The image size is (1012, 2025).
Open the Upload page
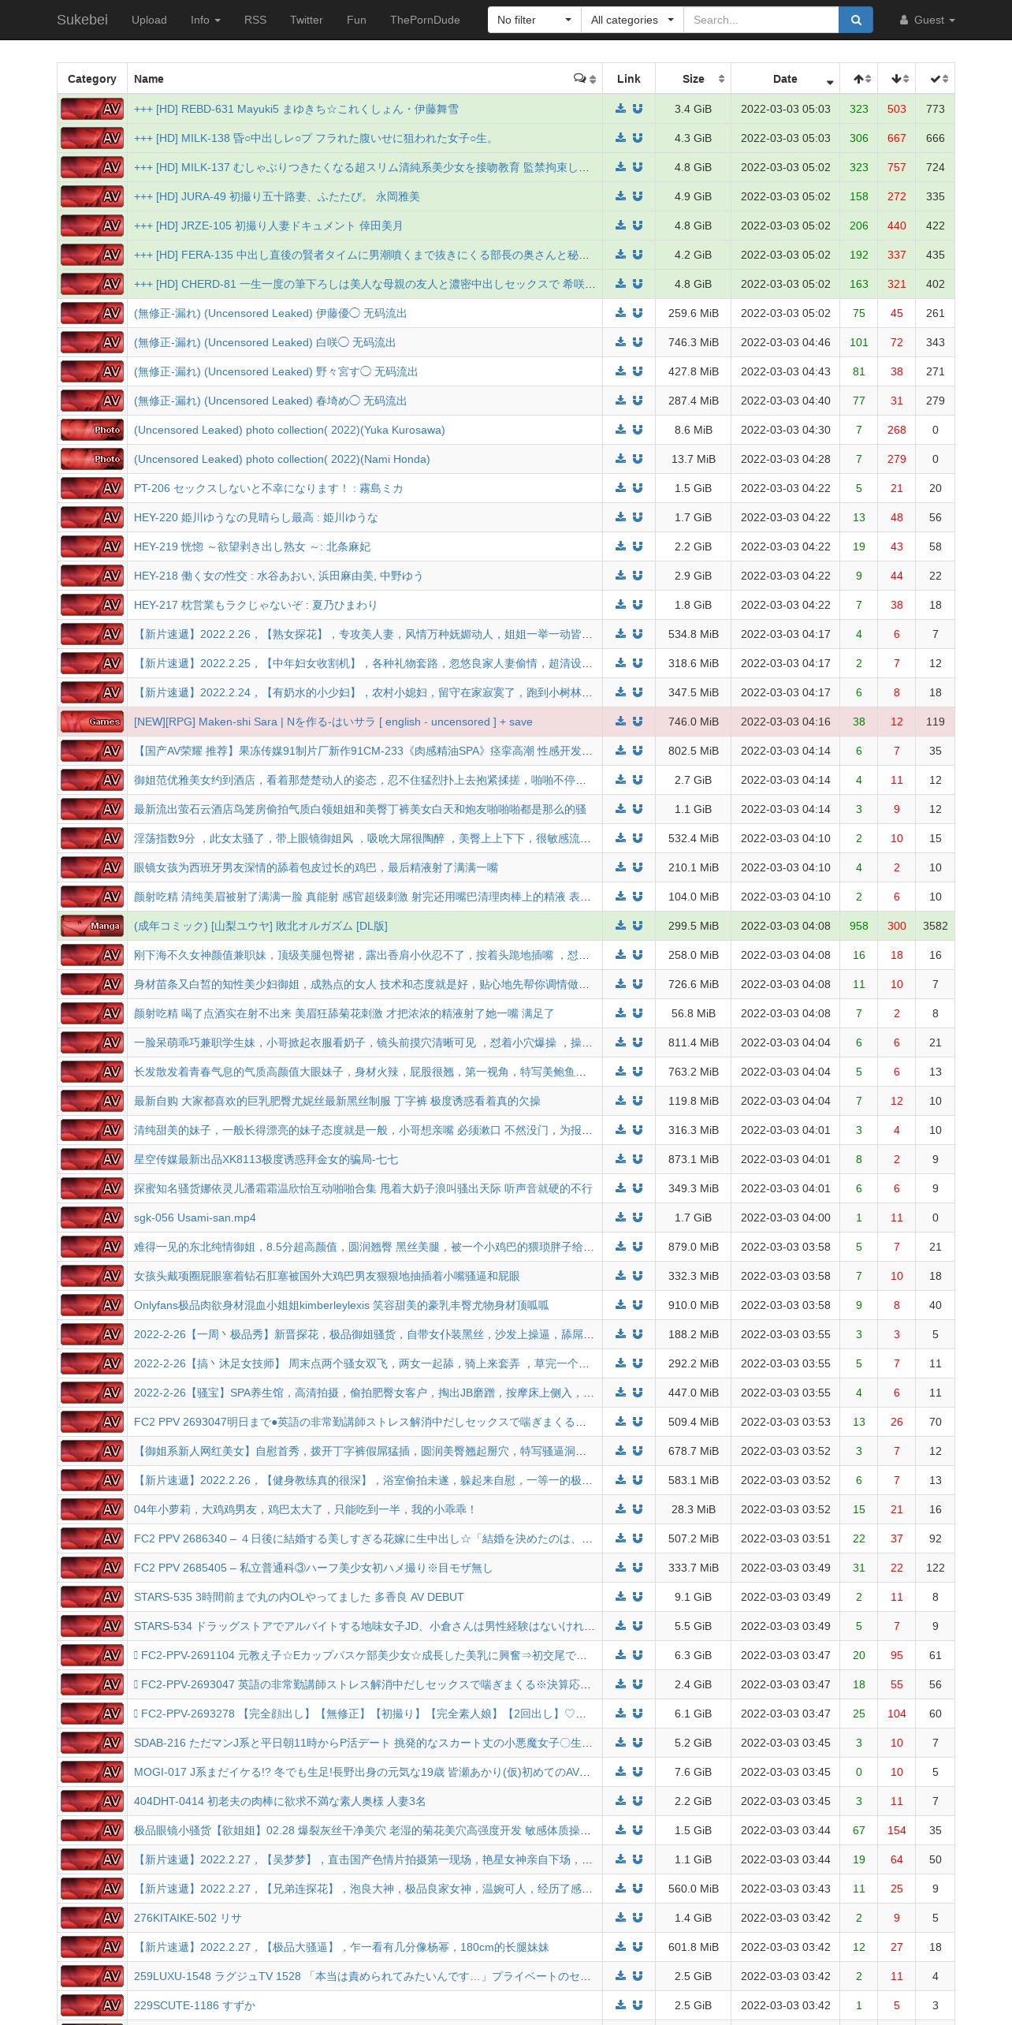click(149, 20)
